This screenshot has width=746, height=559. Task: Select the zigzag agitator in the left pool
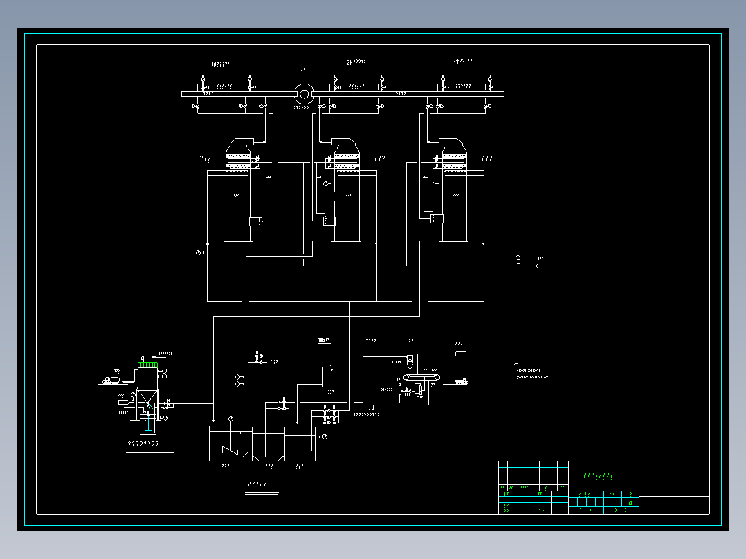[230, 450]
